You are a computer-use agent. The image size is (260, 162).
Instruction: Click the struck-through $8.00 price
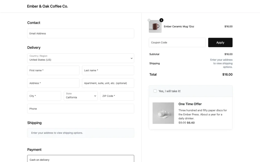click(182, 123)
